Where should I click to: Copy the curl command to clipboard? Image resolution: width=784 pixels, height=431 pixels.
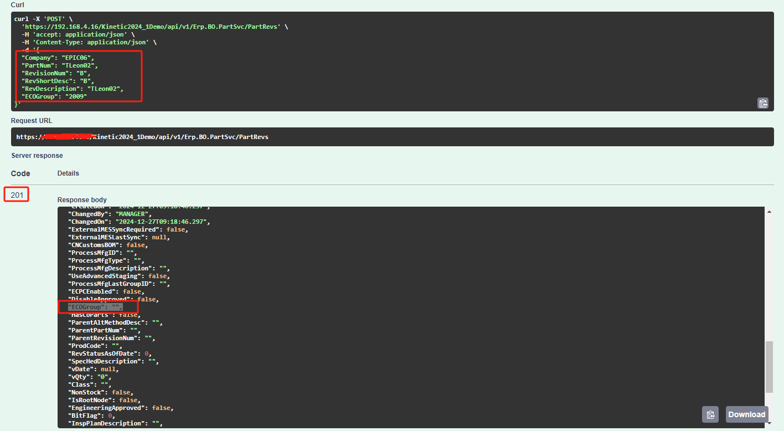[762, 102]
